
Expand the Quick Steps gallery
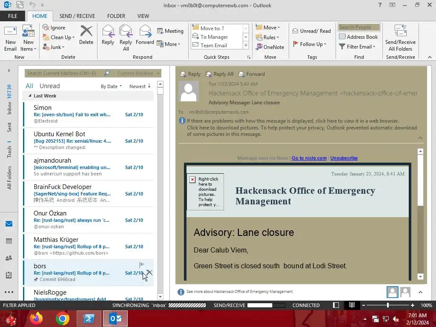click(x=246, y=45)
